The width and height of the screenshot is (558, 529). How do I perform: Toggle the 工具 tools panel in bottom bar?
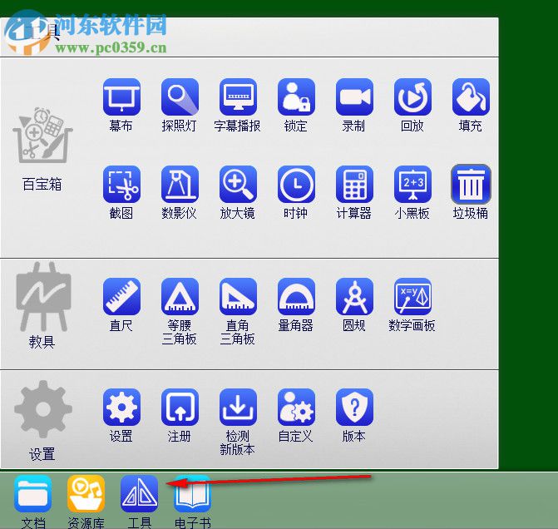[139, 494]
